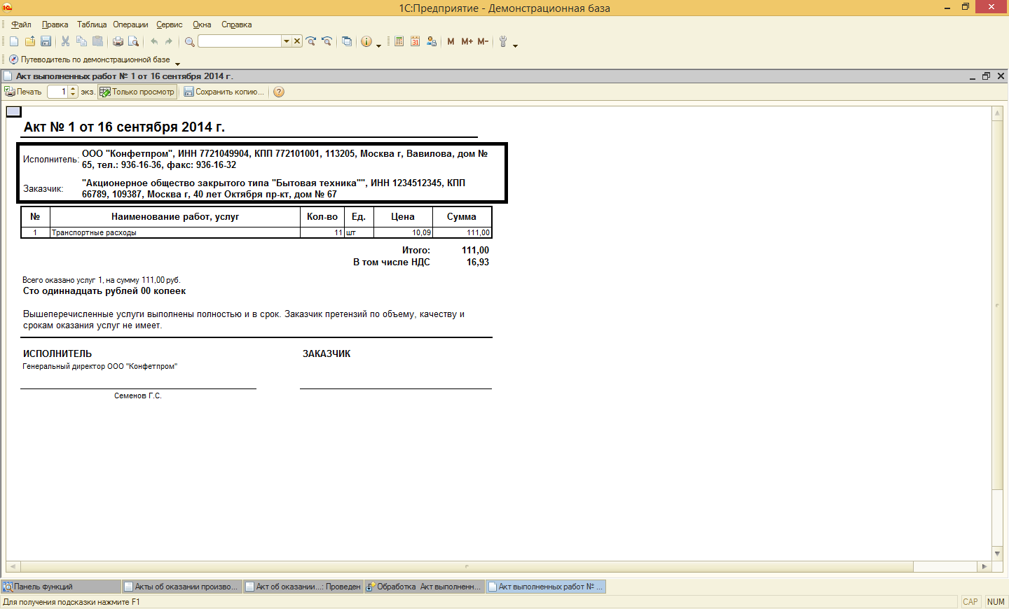Click the horizontal scrollbar left arrow

(x=13, y=566)
